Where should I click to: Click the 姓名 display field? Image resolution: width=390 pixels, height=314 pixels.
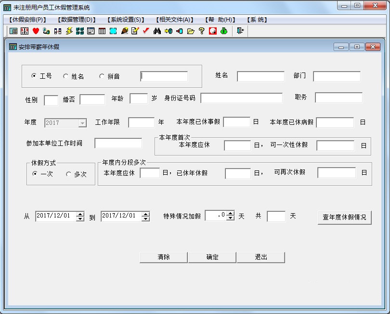point(260,76)
